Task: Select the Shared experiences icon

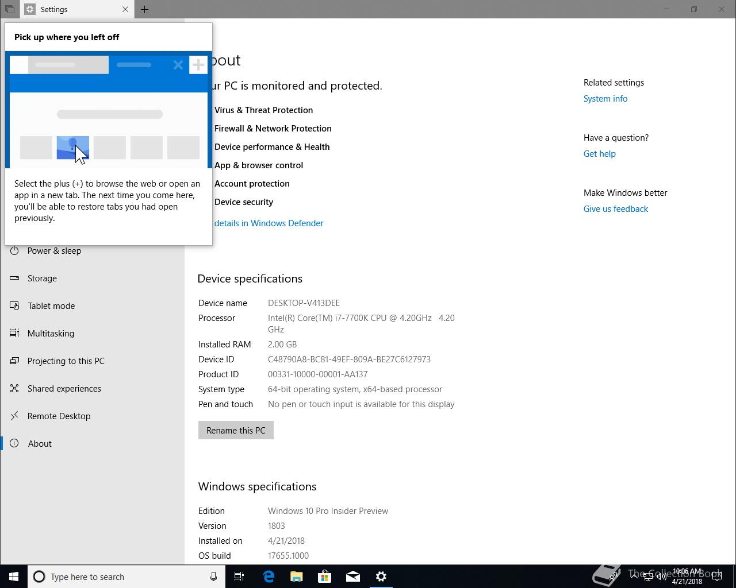Action: point(14,389)
